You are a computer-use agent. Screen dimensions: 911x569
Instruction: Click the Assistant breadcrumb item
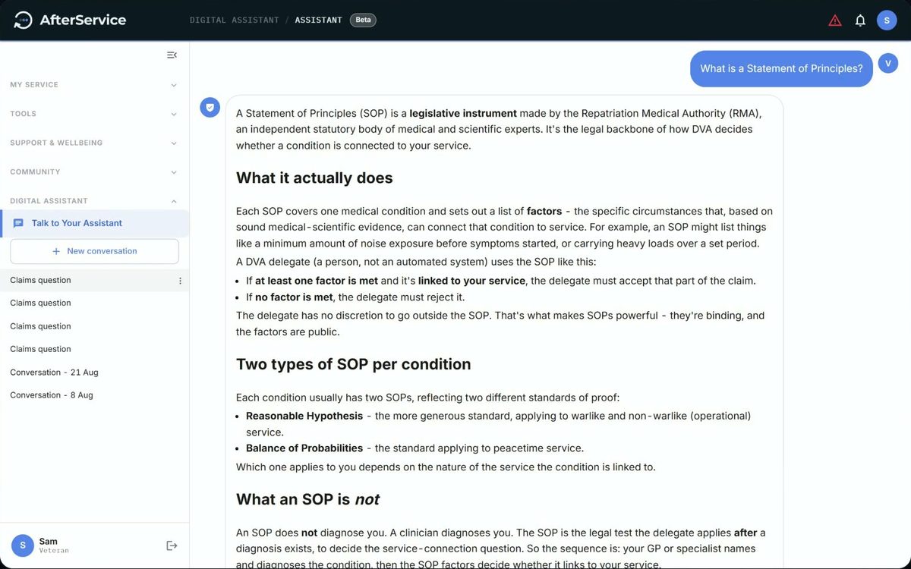click(318, 20)
